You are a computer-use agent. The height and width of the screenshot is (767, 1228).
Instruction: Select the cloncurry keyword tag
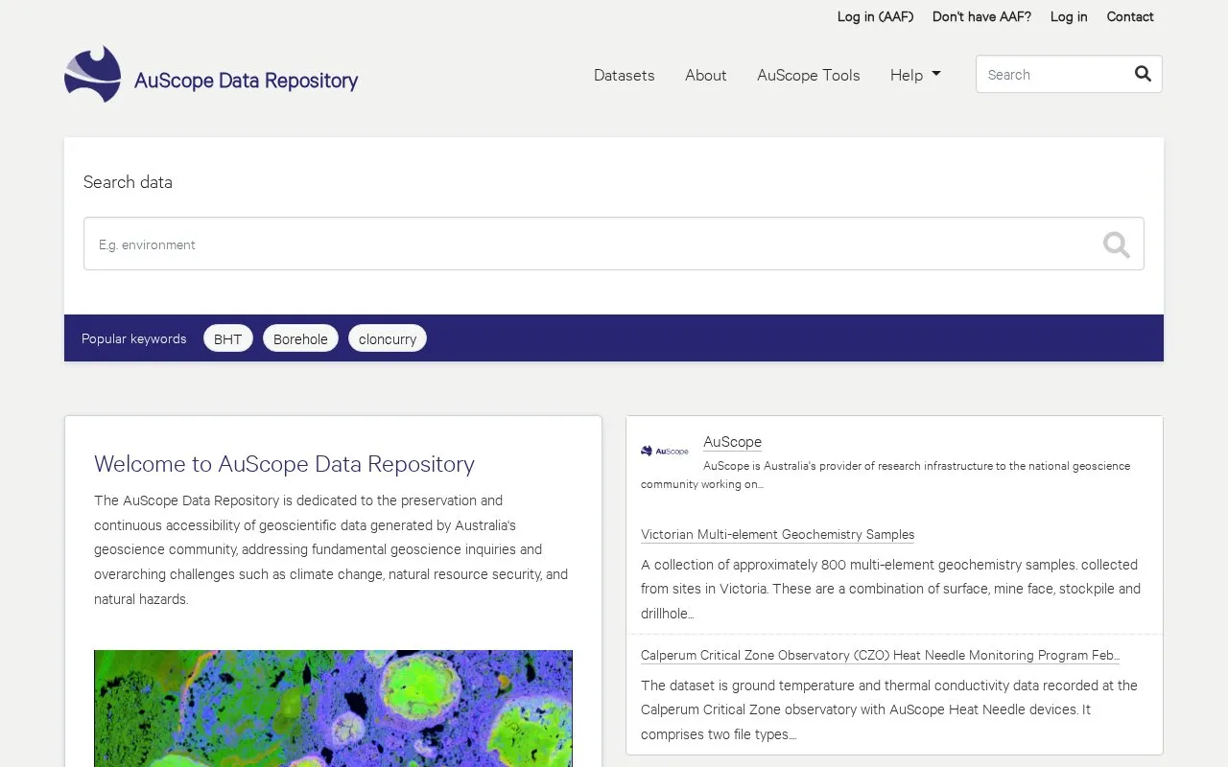pyautogui.click(x=388, y=338)
